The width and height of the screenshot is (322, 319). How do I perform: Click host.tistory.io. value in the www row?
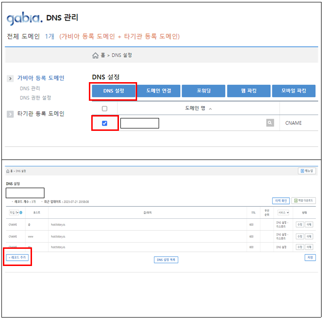point(58,236)
